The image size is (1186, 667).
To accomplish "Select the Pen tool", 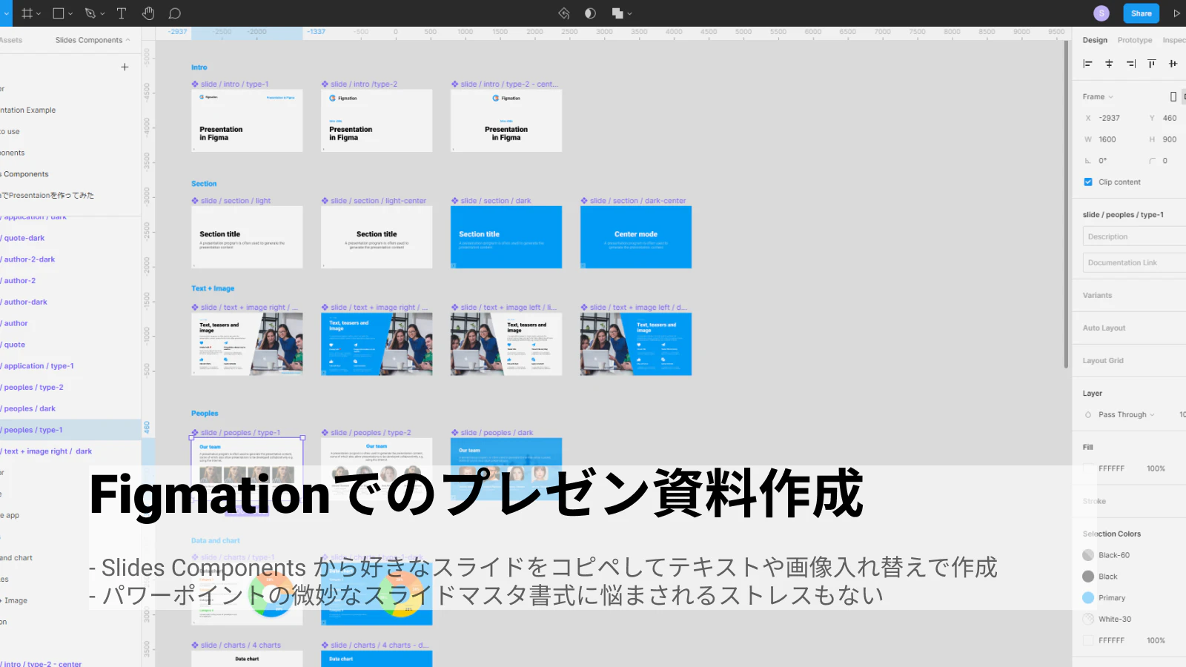I will click(x=90, y=13).
